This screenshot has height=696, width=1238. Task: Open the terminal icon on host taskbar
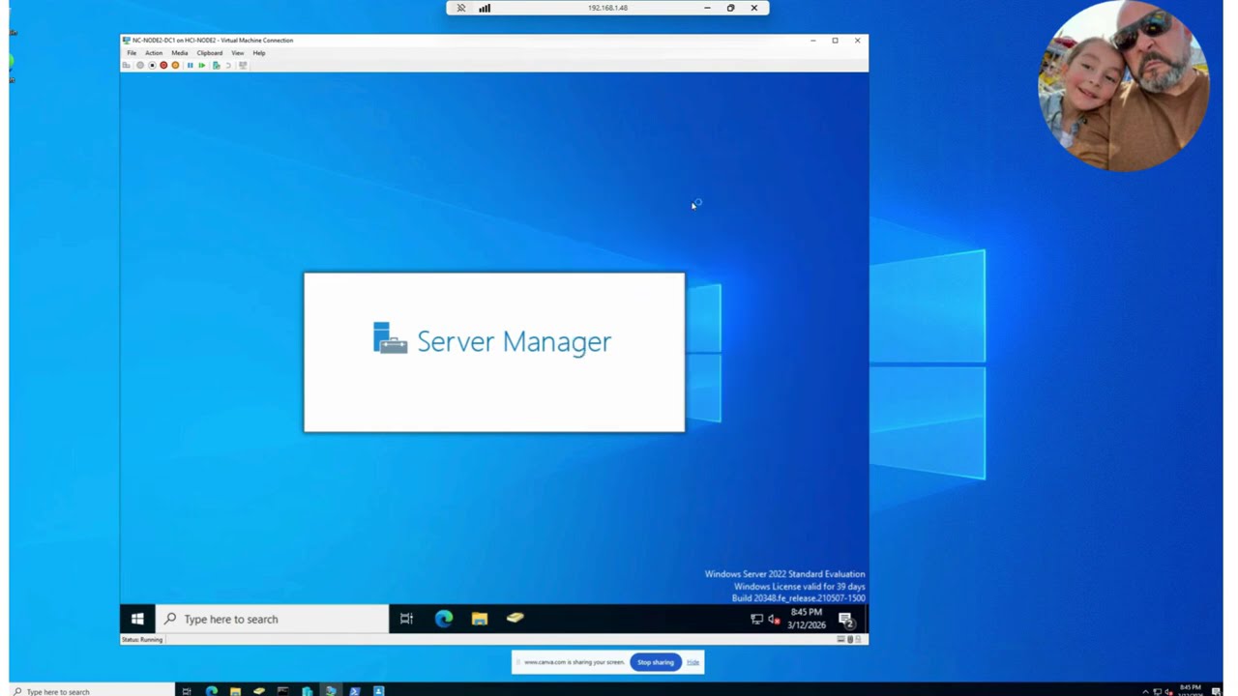point(282,691)
